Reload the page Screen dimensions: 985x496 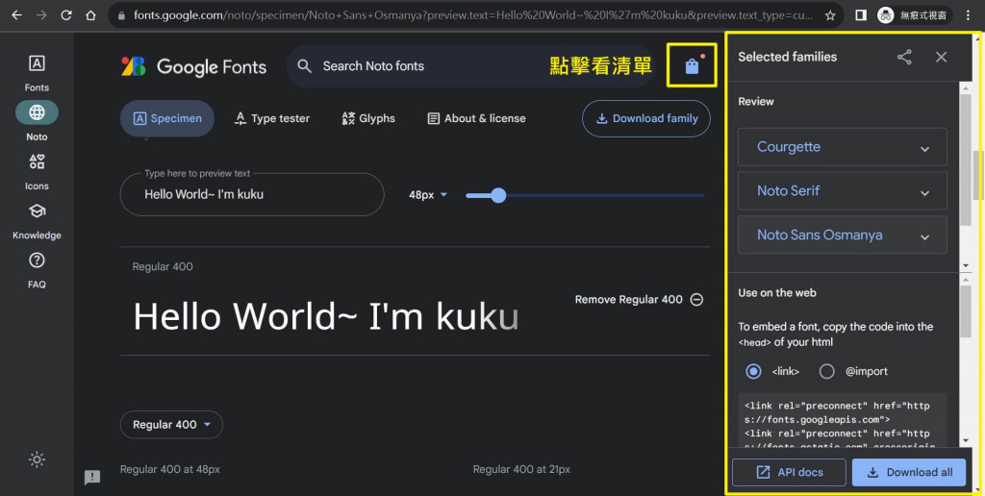pyautogui.click(x=66, y=15)
